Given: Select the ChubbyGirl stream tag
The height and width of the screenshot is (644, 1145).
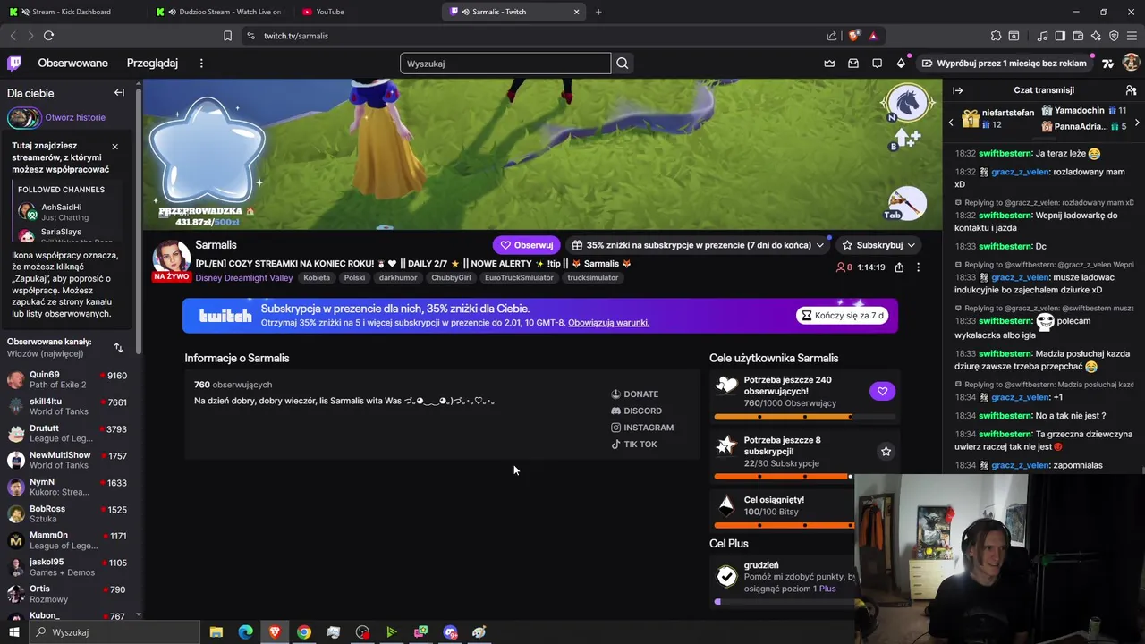Looking at the screenshot, I should click(451, 278).
